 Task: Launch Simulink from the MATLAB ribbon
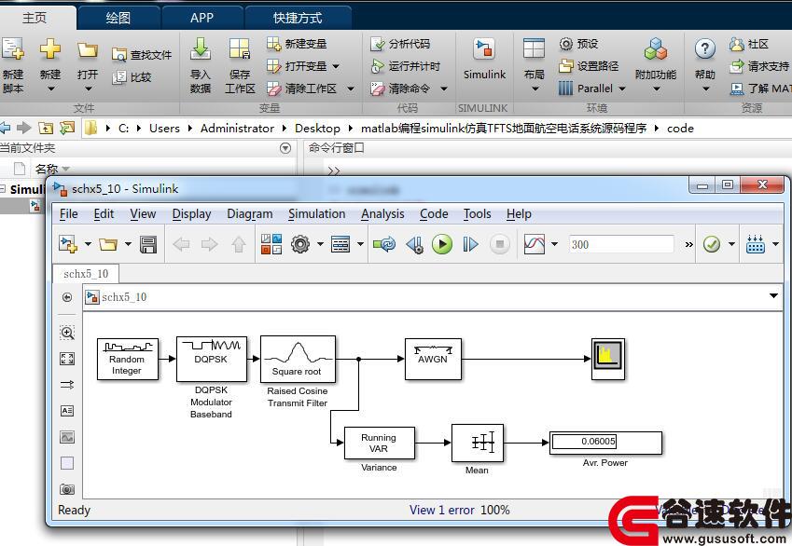pyautogui.click(x=484, y=59)
